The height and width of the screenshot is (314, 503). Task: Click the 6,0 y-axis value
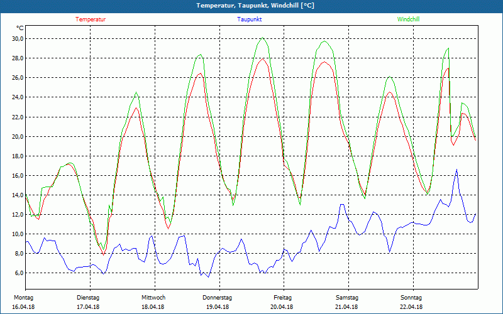[19, 273]
